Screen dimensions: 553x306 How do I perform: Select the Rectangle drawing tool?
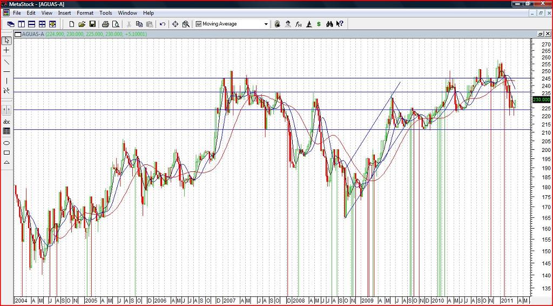6,152
